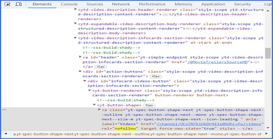The height and width of the screenshot is (139, 273).
Task: Collapse the yt-button-shape node
Action: [x=94, y=105]
